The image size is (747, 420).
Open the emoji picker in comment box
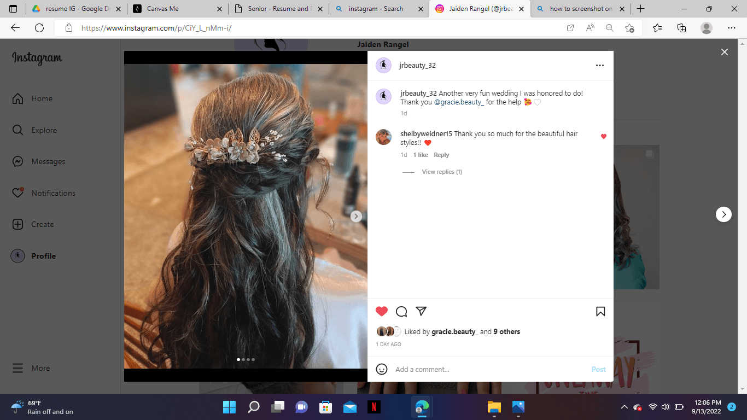tap(382, 369)
